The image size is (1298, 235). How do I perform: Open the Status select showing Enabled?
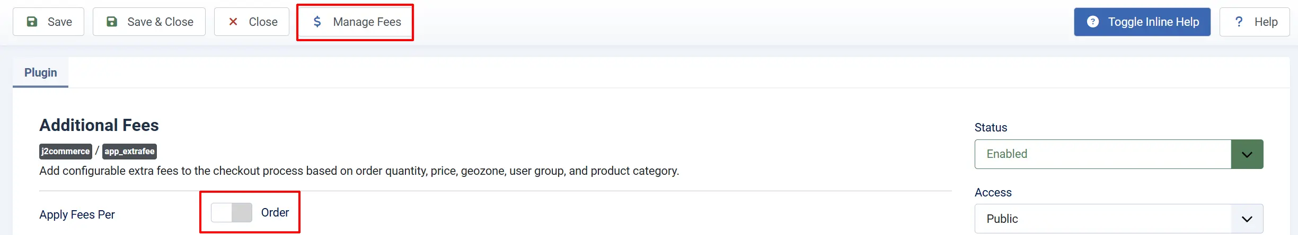tap(1119, 154)
